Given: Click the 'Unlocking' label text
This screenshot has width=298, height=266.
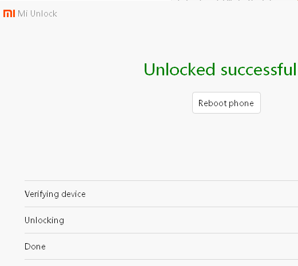Looking at the screenshot, I should coord(44,220).
